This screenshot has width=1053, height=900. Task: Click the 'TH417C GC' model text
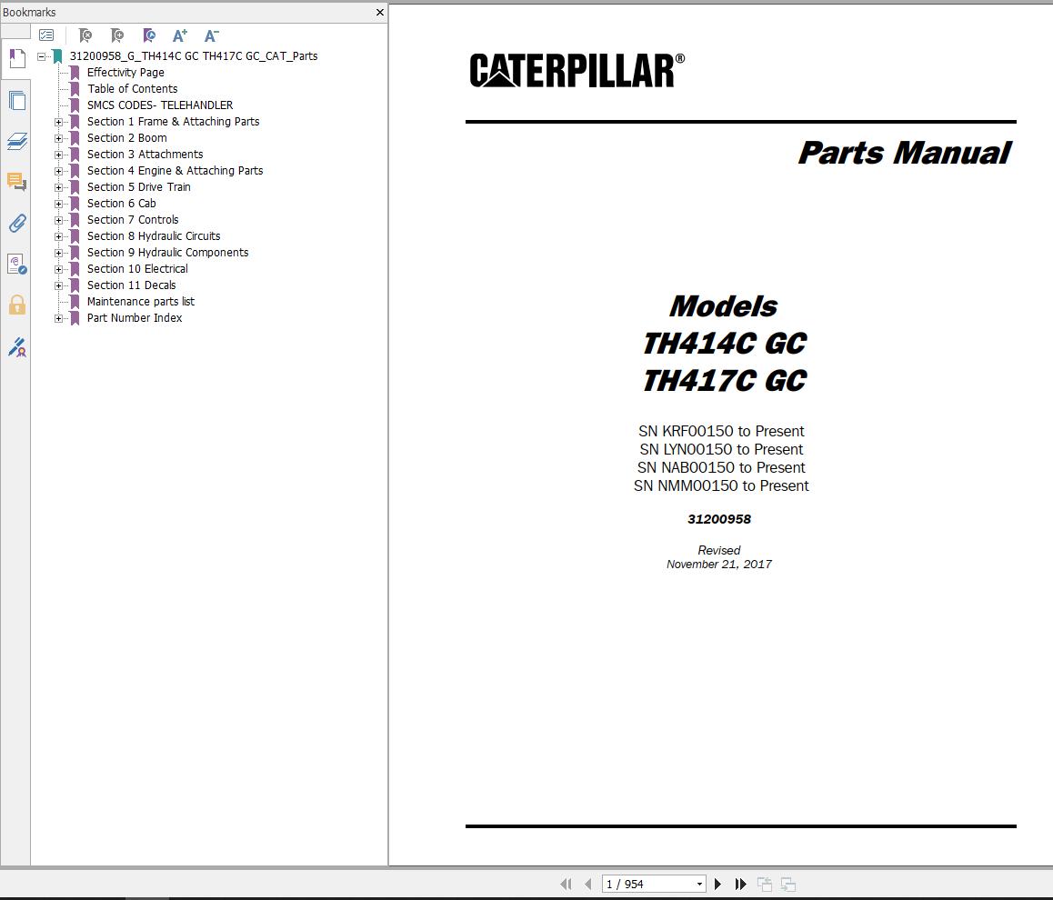click(x=725, y=381)
